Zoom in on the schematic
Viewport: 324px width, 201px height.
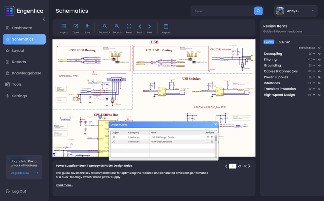pyautogui.click(x=117, y=26)
